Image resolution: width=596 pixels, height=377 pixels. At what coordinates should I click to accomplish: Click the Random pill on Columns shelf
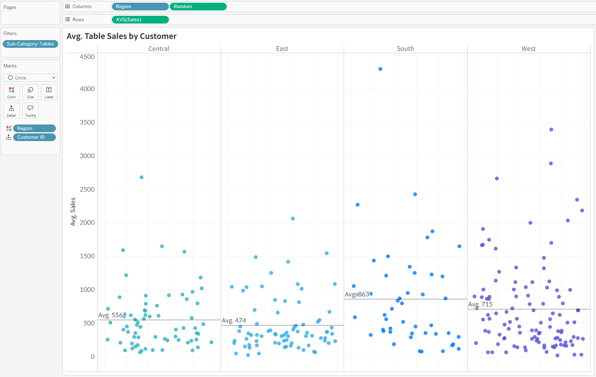coord(198,7)
